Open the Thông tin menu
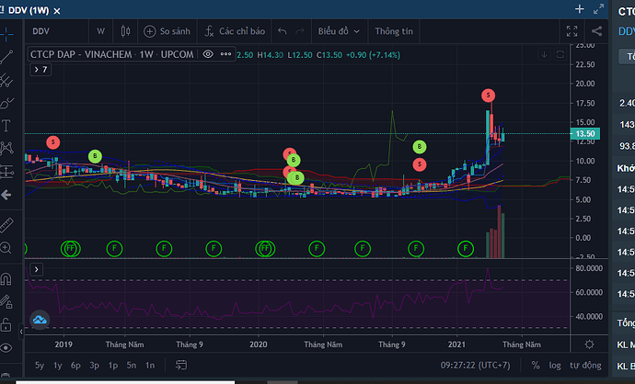The image size is (635, 384). pos(391,30)
